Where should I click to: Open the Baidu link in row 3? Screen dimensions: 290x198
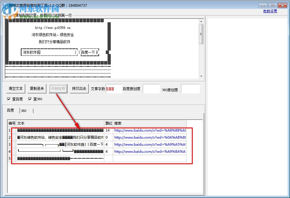coord(150,144)
